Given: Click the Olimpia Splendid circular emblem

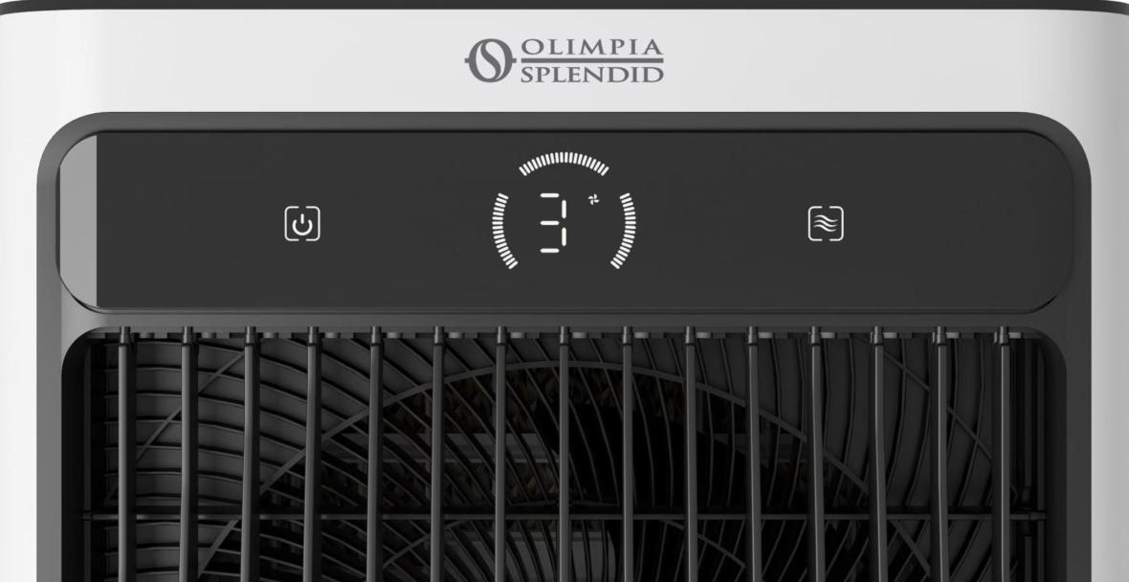Looking at the screenshot, I should pyautogui.click(x=490, y=60).
